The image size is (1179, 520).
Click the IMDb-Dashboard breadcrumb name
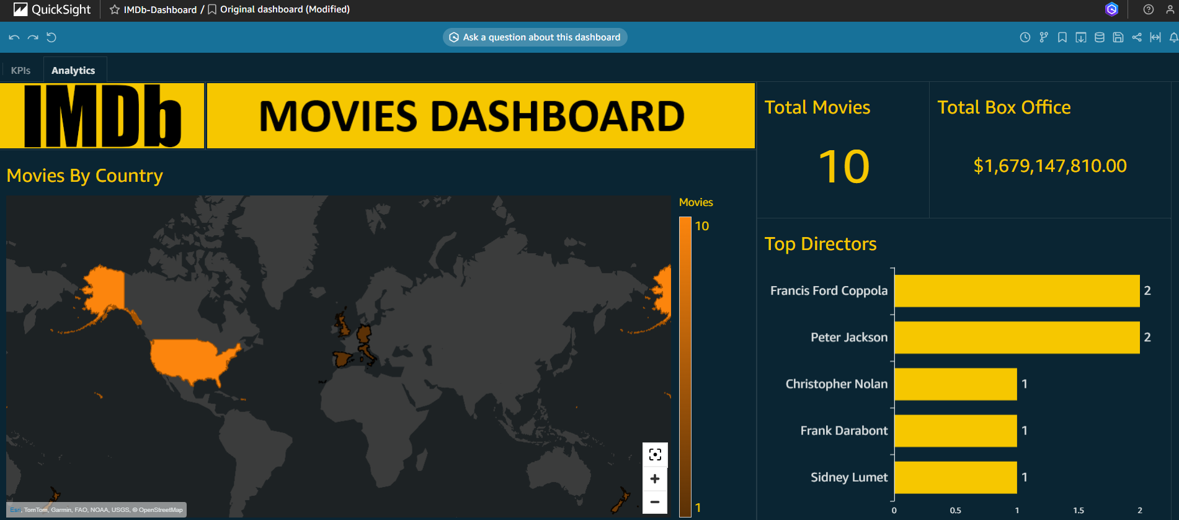pyautogui.click(x=160, y=9)
